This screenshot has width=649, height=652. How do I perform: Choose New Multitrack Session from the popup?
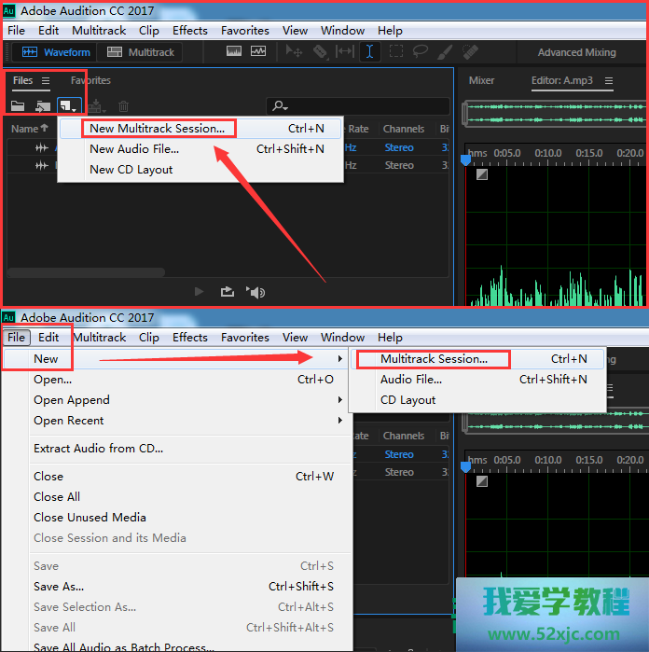[157, 129]
